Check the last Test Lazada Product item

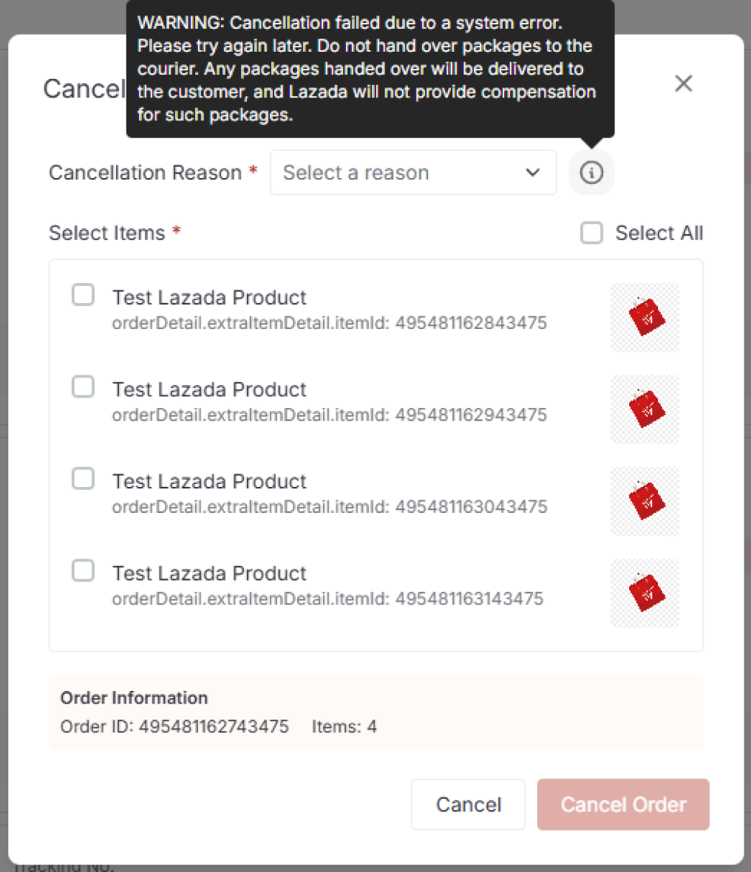(83, 570)
